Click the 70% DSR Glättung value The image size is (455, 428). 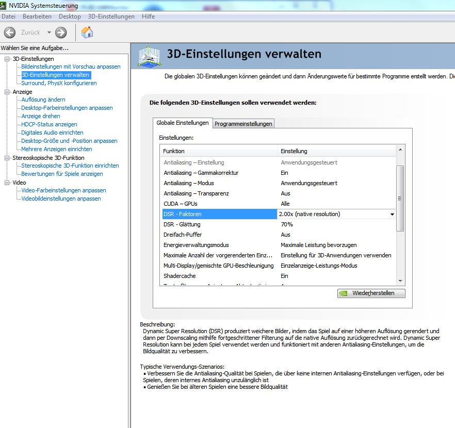pyautogui.click(x=287, y=224)
